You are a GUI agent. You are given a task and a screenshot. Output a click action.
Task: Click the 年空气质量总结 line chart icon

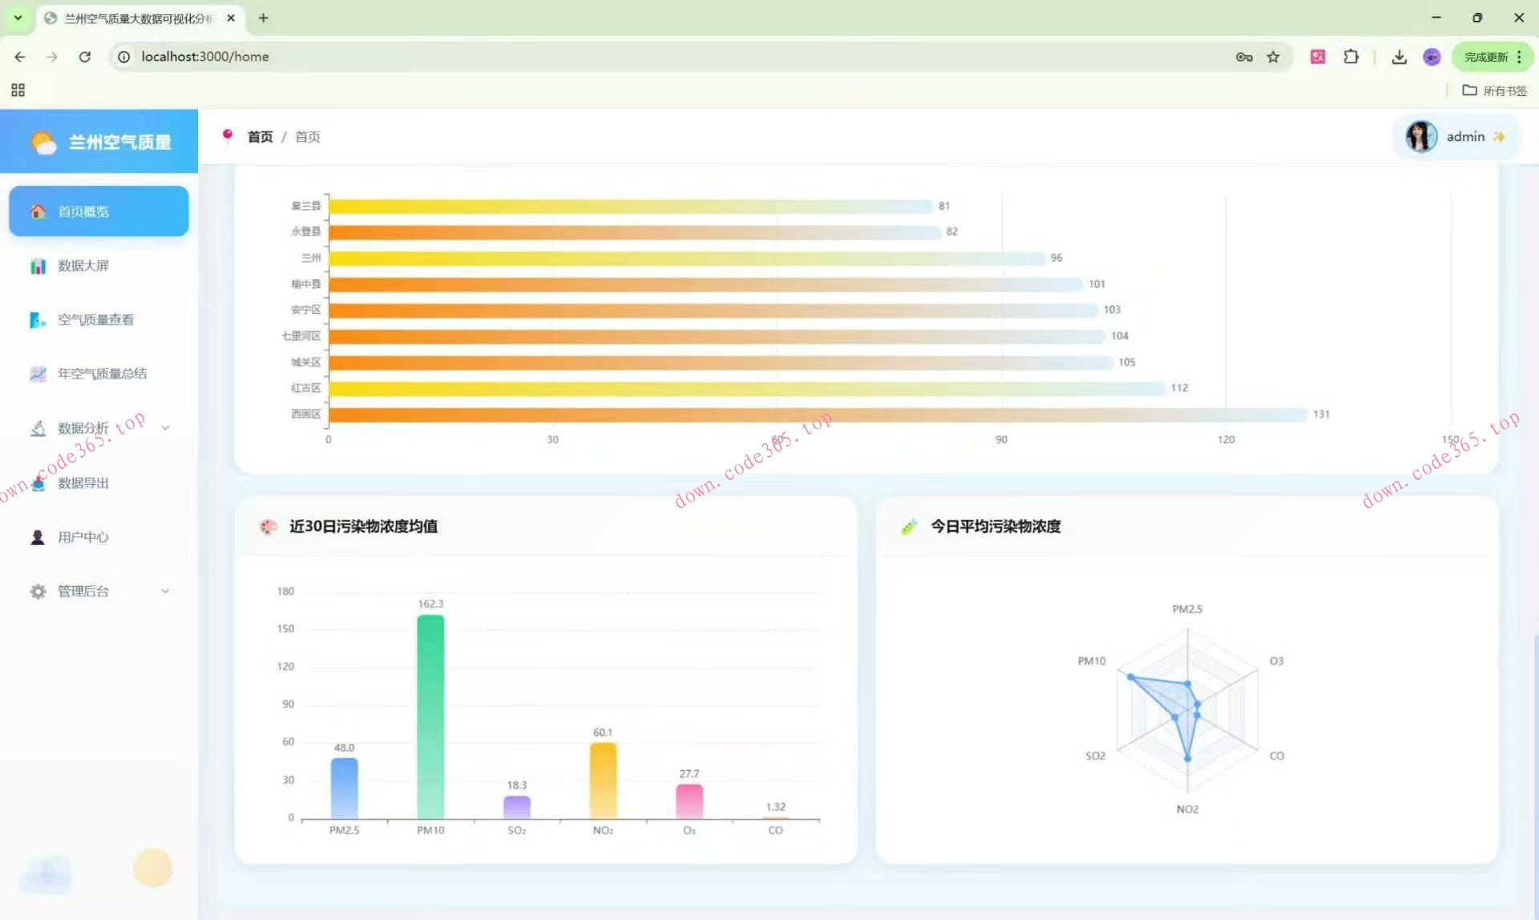[x=38, y=373]
